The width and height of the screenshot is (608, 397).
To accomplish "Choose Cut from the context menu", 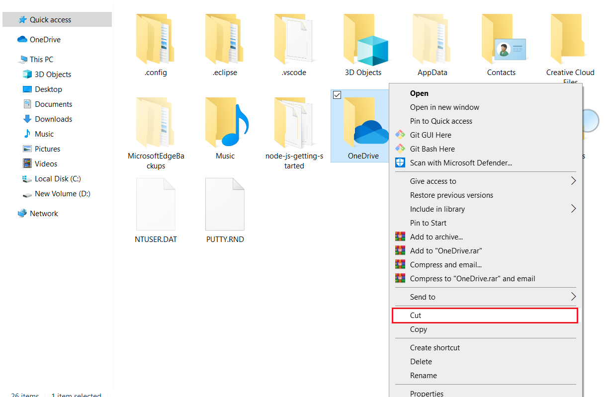I will point(485,315).
